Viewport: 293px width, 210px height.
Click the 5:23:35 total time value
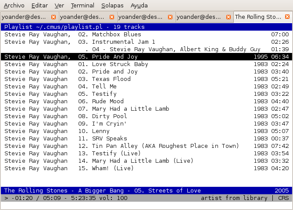[83, 198]
